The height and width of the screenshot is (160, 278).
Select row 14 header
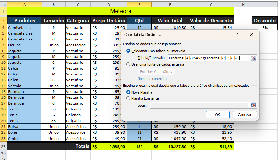click(4, 86)
